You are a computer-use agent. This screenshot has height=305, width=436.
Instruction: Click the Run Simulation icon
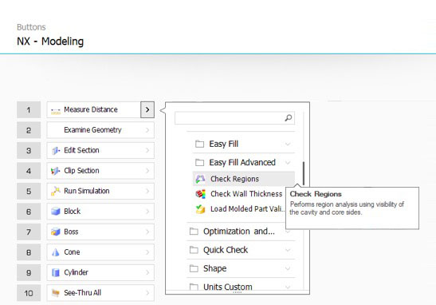tap(56, 191)
